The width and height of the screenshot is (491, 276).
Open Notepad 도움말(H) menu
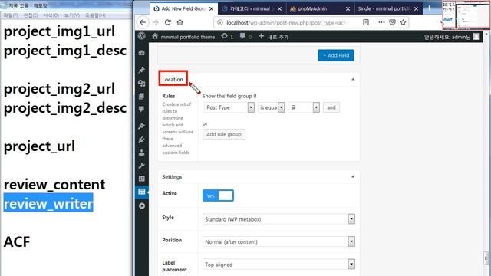point(95,15)
